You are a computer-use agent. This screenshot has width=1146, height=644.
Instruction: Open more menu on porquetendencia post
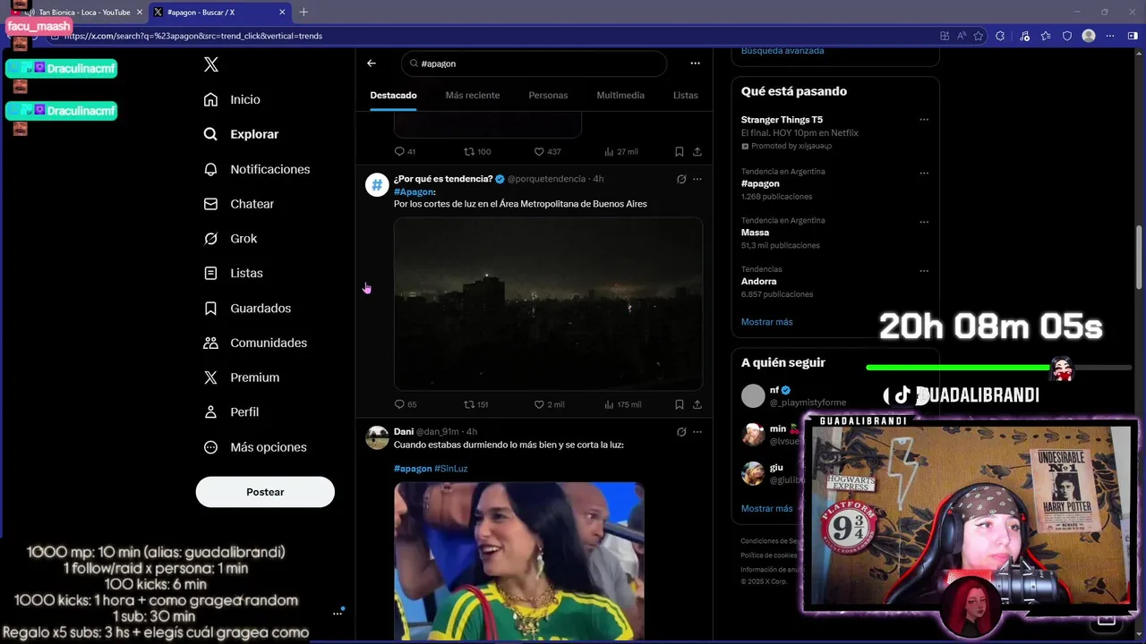point(697,179)
